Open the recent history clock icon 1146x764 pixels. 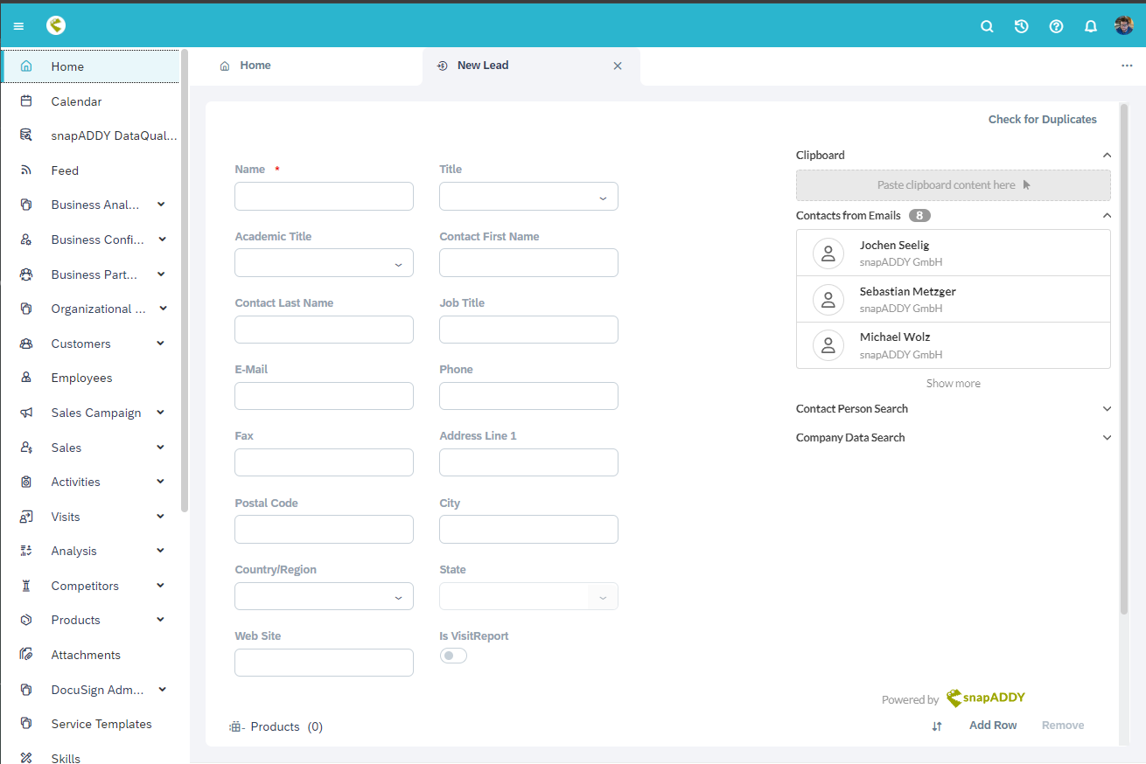(1021, 25)
